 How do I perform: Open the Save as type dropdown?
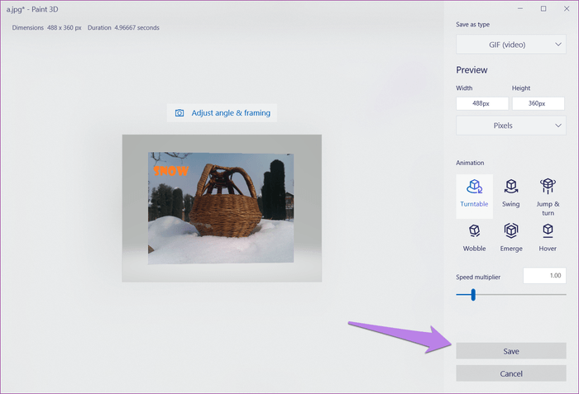pyautogui.click(x=510, y=45)
